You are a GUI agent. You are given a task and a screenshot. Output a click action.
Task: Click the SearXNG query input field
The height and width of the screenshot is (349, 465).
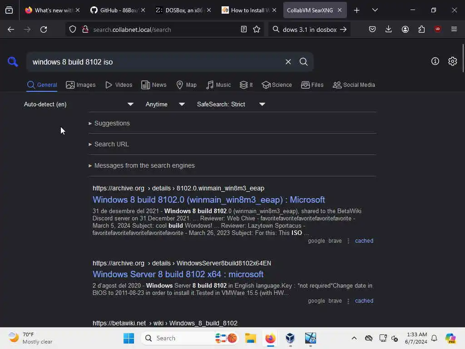pyautogui.click(x=156, y=62)
